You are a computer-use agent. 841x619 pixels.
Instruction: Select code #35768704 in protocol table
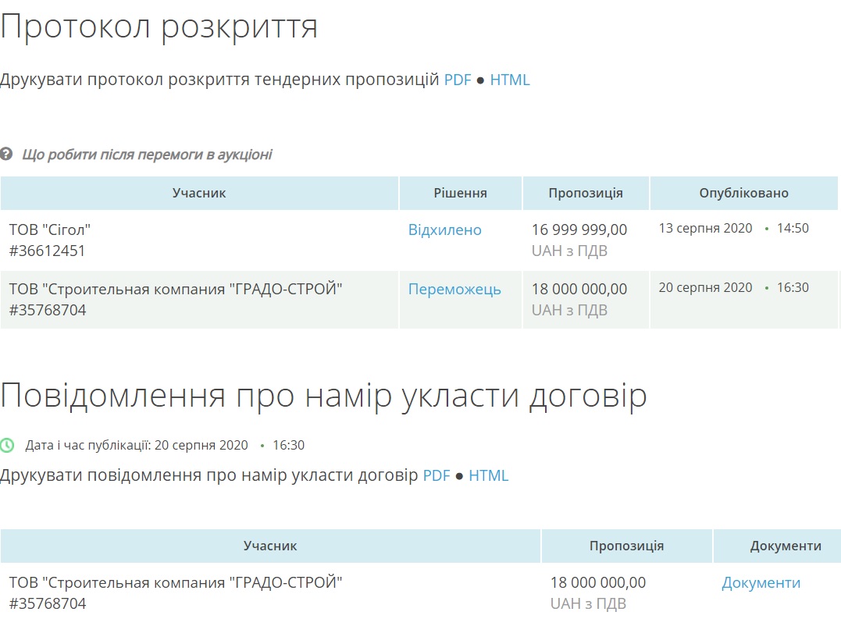pos(47,311)
